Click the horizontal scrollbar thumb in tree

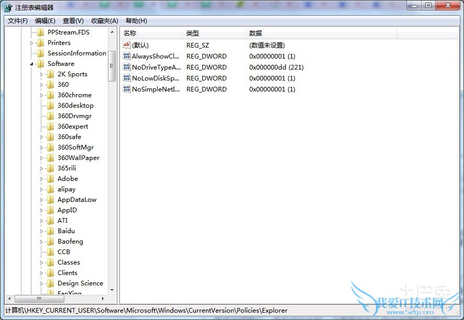pos(39,299)
